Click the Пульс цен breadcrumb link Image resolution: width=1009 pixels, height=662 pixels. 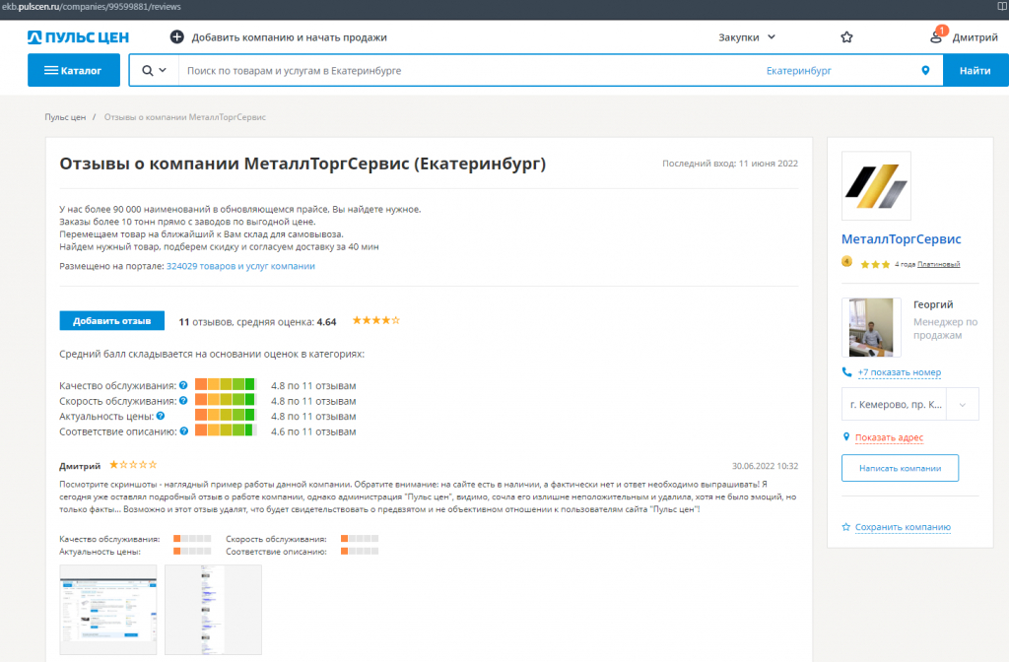[65, 117]
